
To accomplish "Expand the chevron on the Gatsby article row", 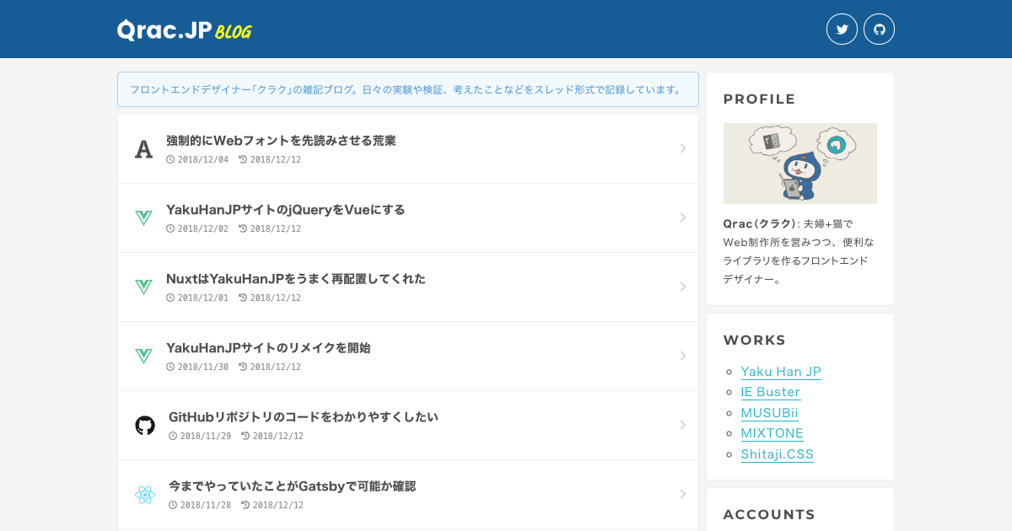I will pyautogui.click(x=683, y=495).
